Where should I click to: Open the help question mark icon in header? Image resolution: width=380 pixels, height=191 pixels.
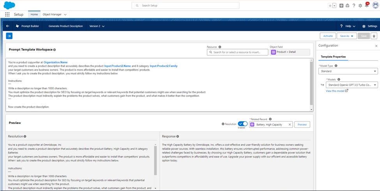click(x=354, y=5)
